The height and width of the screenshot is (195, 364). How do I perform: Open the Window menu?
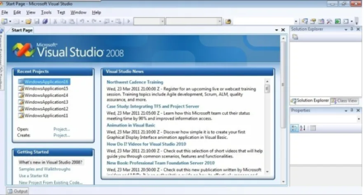click(x=78, y=12)
